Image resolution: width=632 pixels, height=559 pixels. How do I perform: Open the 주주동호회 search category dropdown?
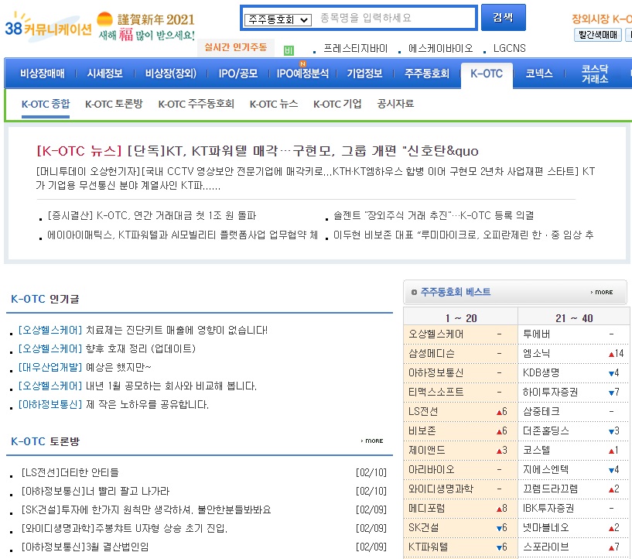tap(278, 19)
